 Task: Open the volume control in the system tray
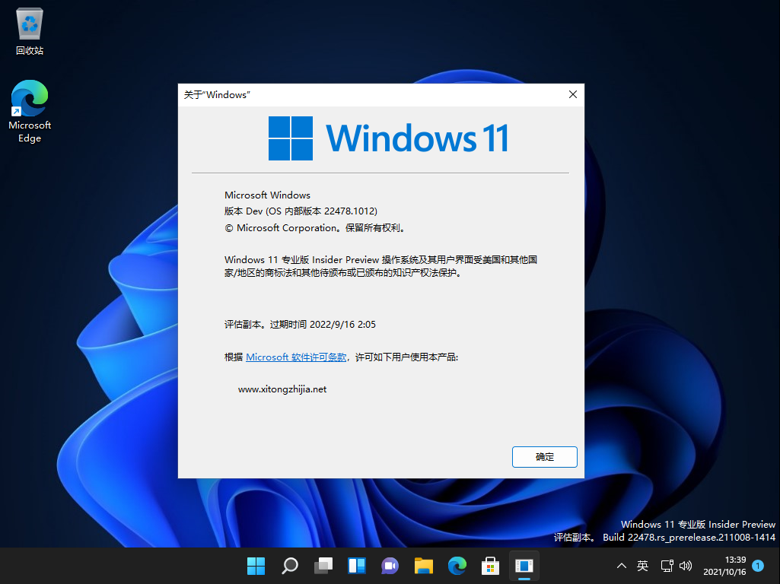(686, 566)
